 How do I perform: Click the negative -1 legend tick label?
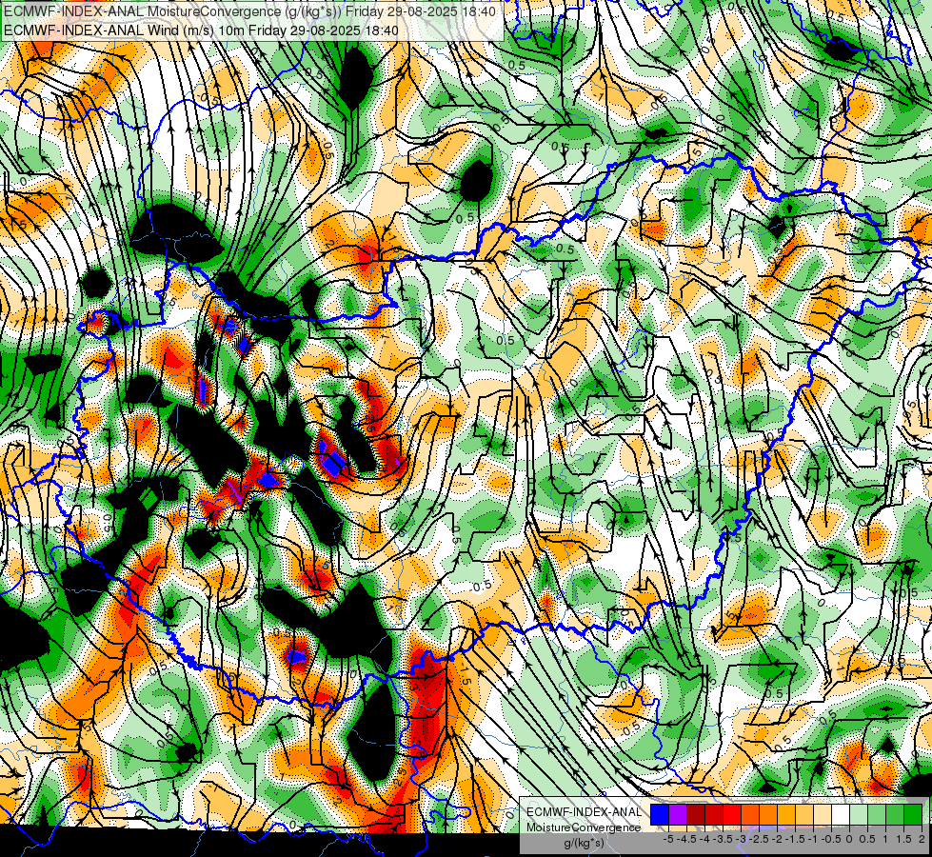[813, 839]
